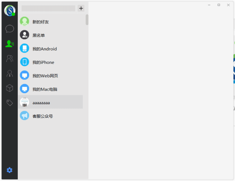The image size is (235, 181).
Task: Open settings via the blue gear icon
Action: tap(10, 170)
